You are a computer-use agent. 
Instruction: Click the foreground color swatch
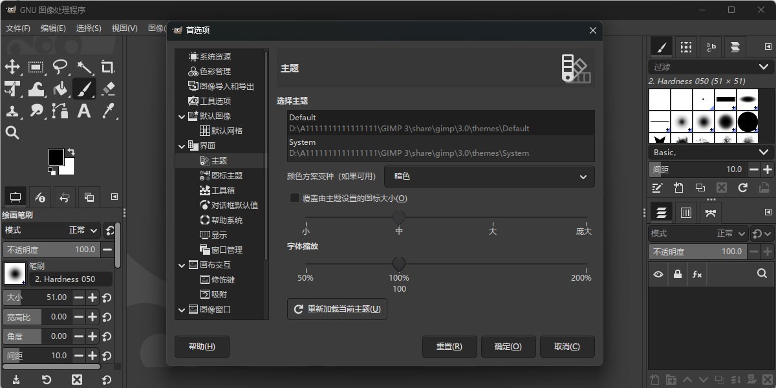(57, 158)
